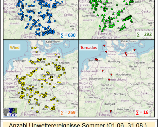Image resolution: width=158 pixels, height=127 pixels.
Task: Select the green sum 292 total
Action: tap(144, 34)
